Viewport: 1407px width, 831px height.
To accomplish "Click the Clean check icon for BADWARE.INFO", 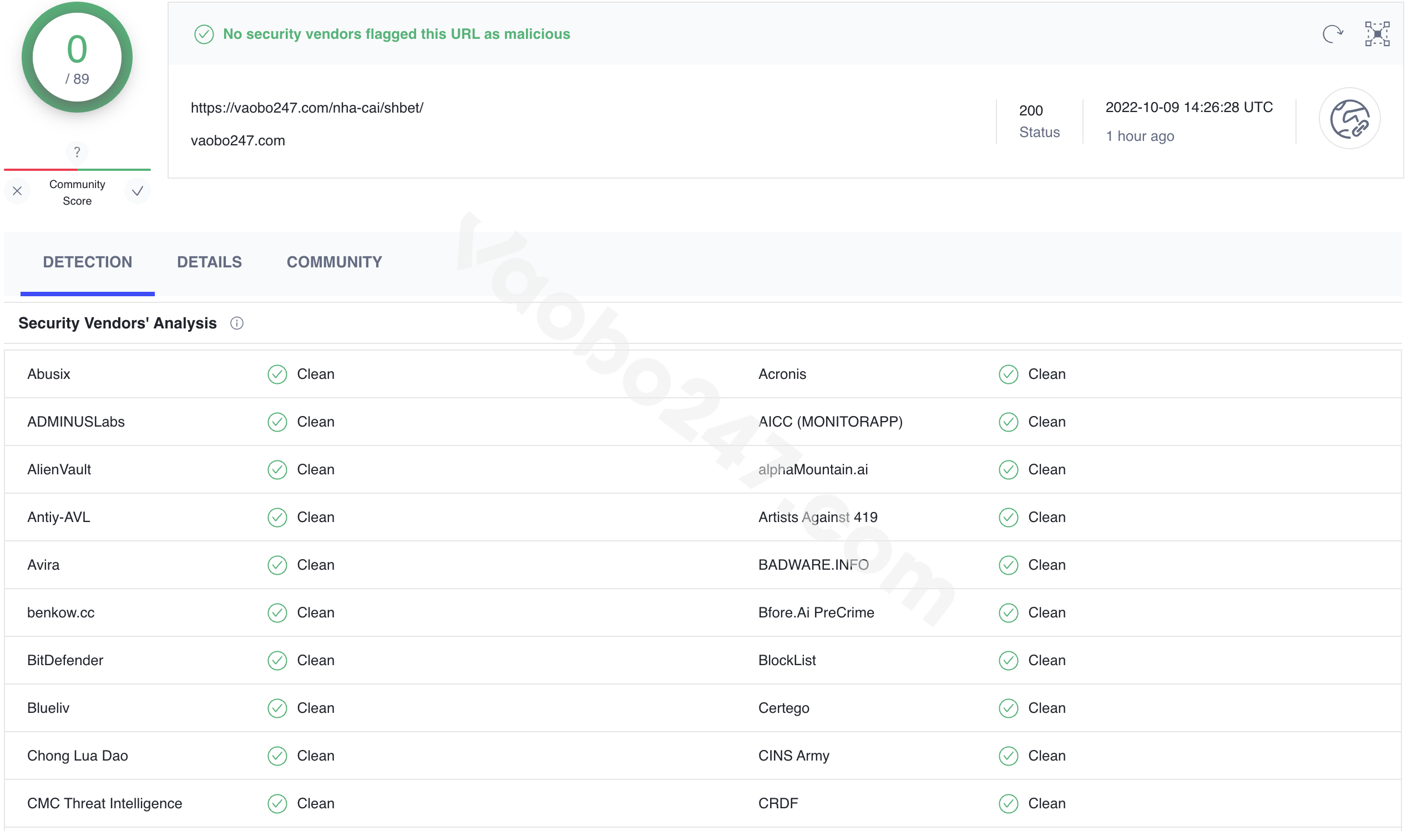I will coord(1008,565).
